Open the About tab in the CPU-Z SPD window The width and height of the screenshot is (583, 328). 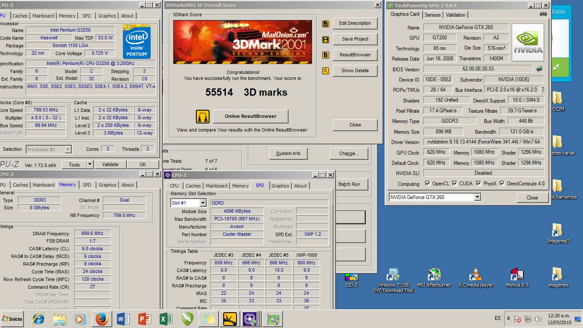pyautogui.click(x=300, y=186)
